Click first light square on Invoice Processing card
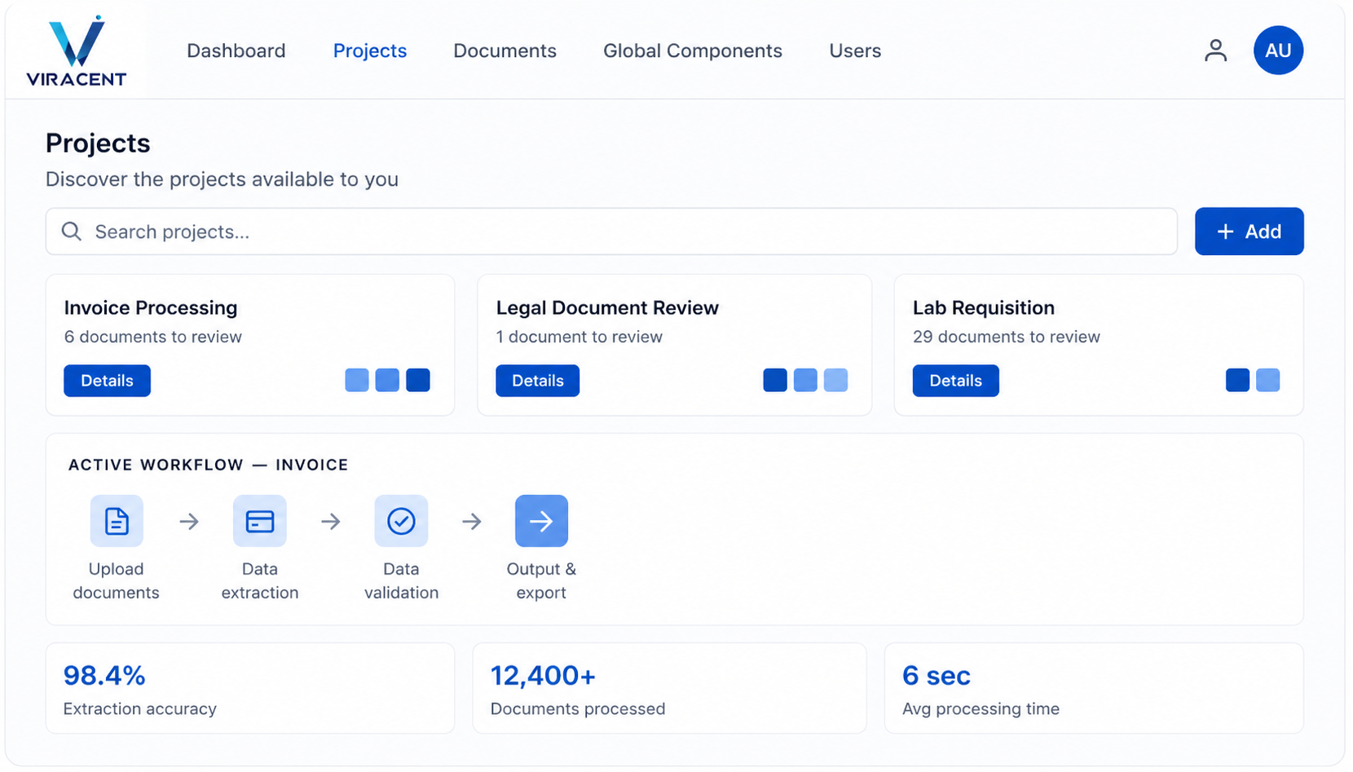The image size is (1353, 772). click(x=357, y=380)
